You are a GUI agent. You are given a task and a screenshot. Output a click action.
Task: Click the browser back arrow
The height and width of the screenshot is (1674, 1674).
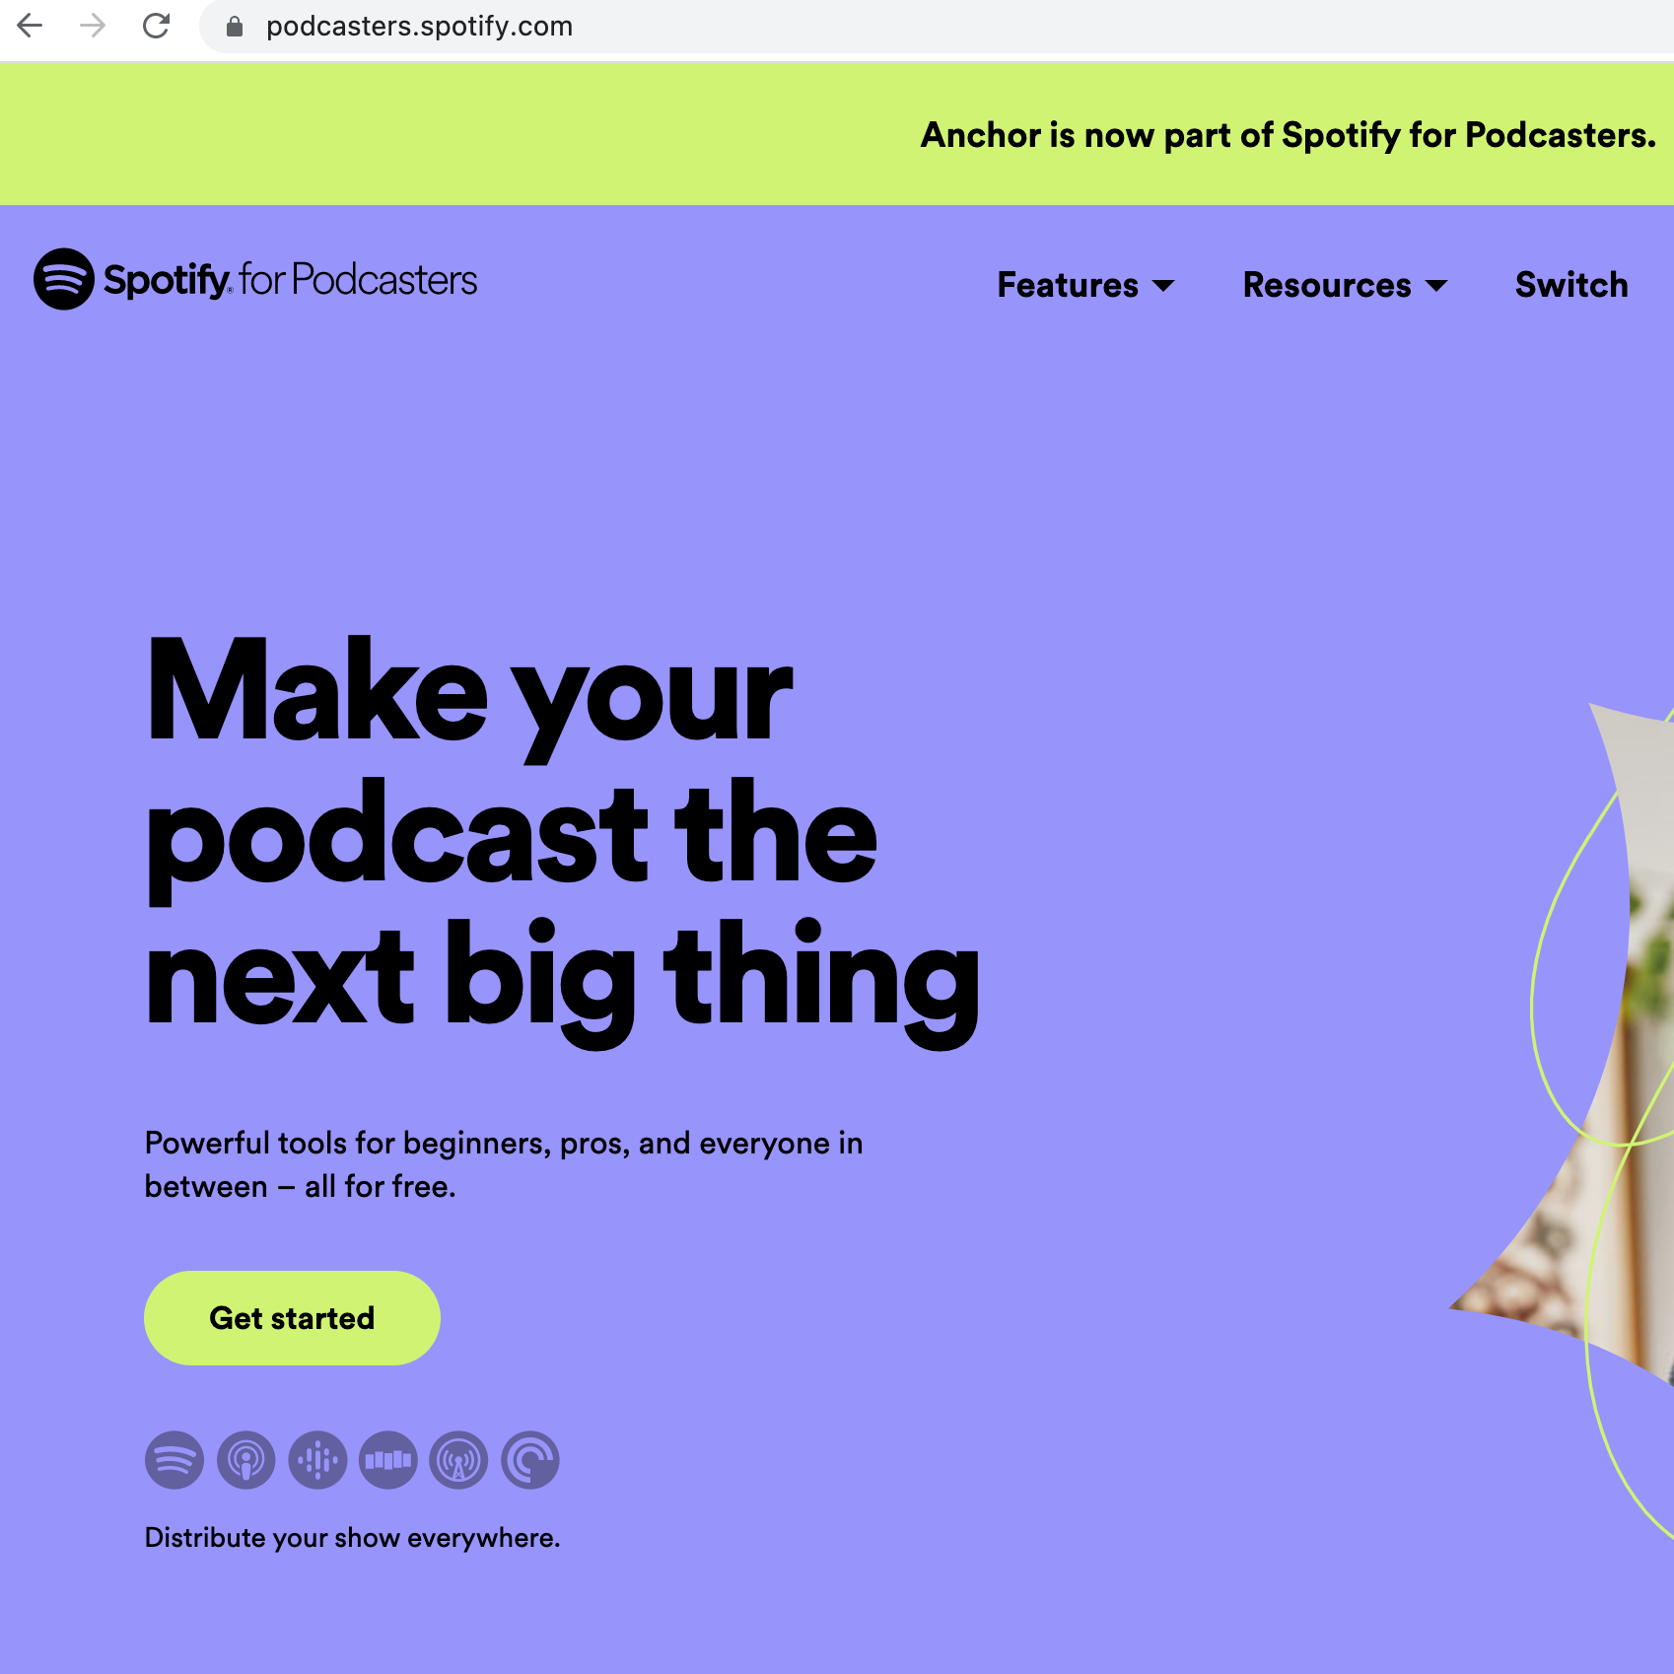tap(31, 26)
